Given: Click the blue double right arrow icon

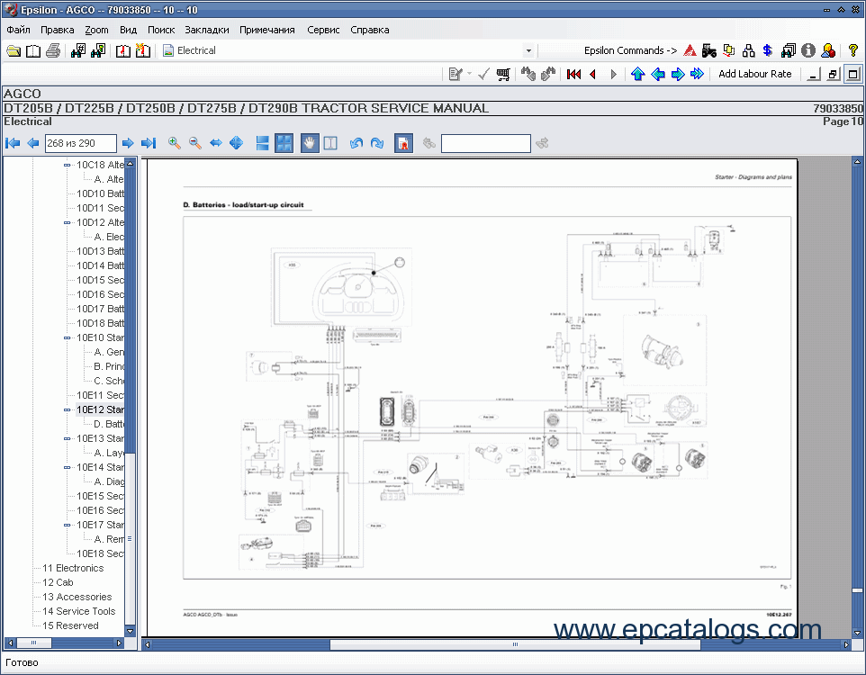Looking at the screenshot, I should [x=697, y=74].
